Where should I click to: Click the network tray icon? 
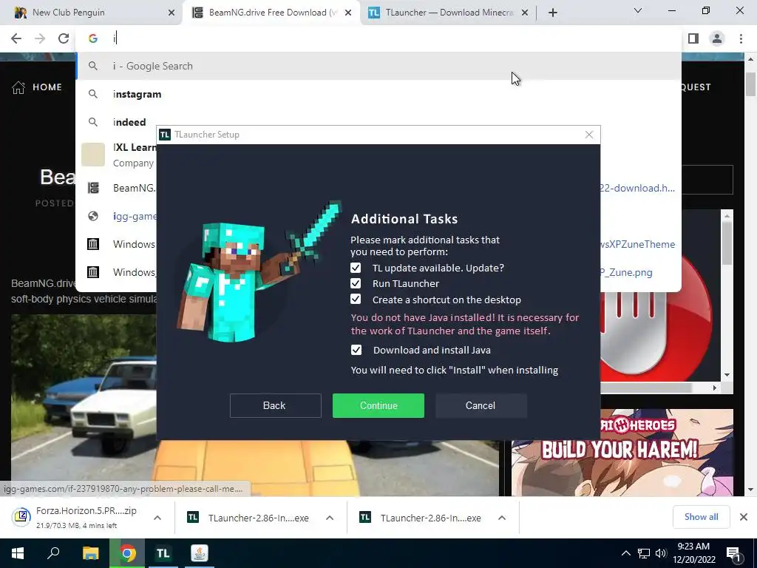tap(644, 553)
